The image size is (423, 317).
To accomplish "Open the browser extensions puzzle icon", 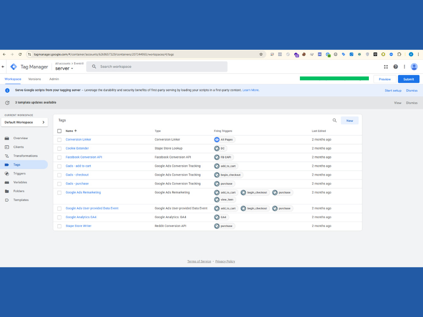I will (399, 54).
